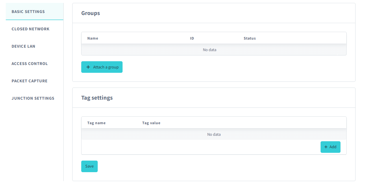Image resolution: width=370 pixels, height=184 pixels.
Task: Click the Tag settings heading
Action: coord(97,98)
